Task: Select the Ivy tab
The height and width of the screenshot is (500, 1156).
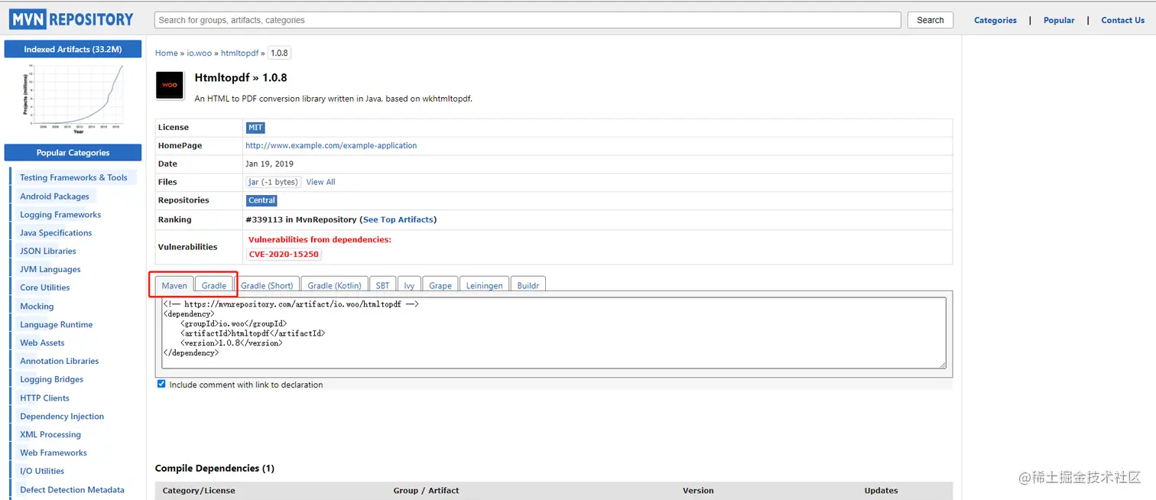Action: click(409, 285)
